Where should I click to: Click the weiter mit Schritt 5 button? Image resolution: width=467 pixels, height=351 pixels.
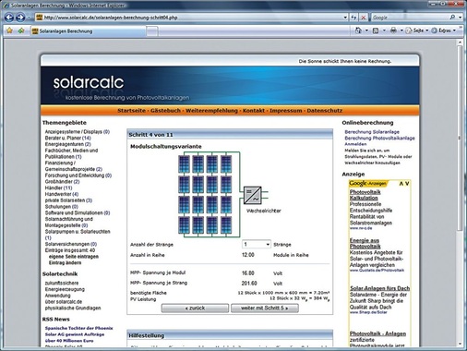265,309
